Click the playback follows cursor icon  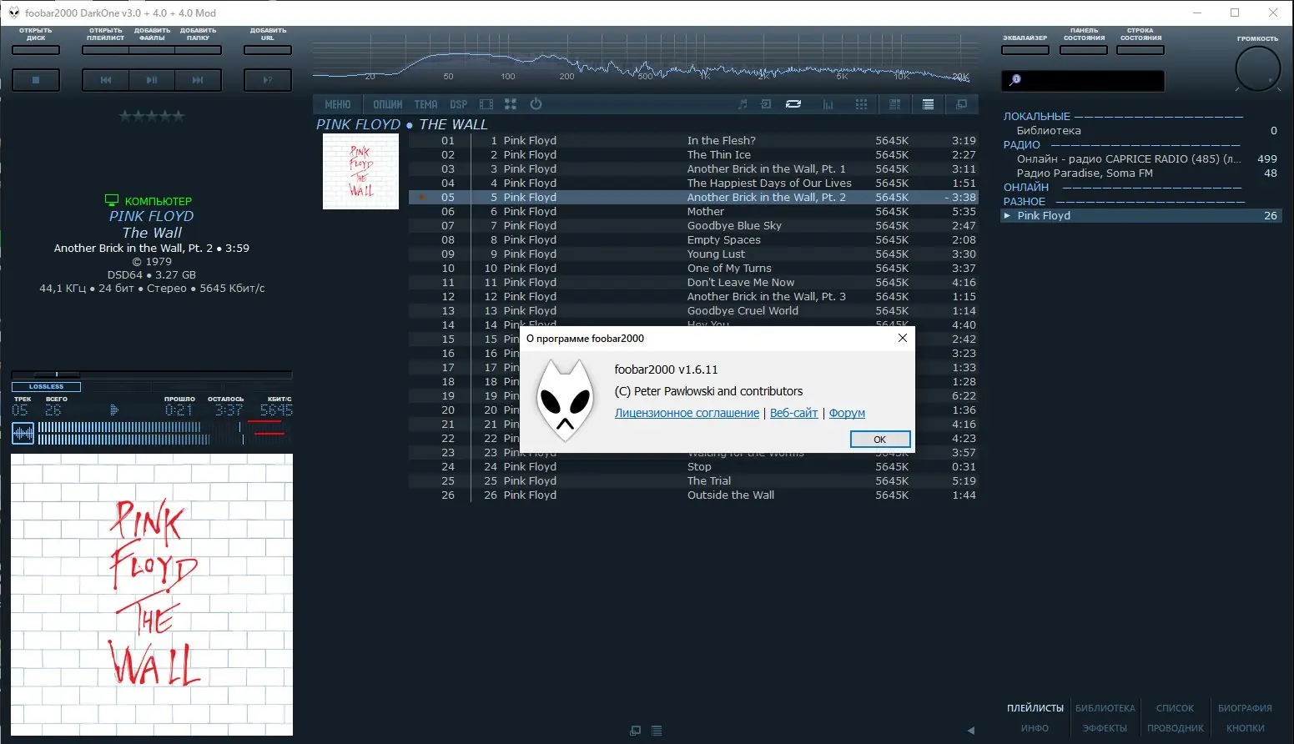pyautogui.click(x=767, y=104)
